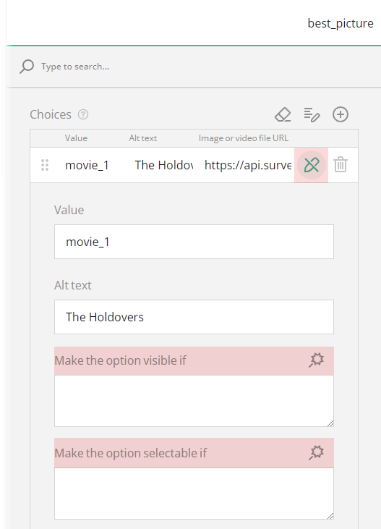Click the Choices section label
Screen dimensions: 381x529
coord(51,115)
